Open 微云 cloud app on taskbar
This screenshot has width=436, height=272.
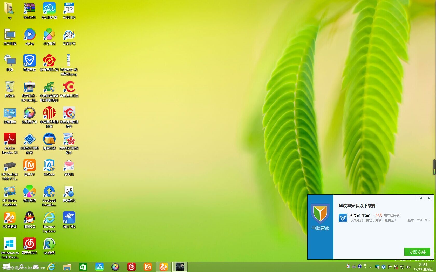[x=99, y=267]
